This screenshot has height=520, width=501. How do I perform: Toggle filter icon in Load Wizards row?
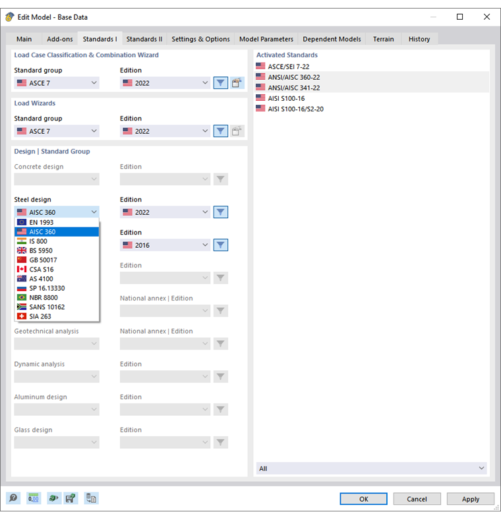point(221,131)
